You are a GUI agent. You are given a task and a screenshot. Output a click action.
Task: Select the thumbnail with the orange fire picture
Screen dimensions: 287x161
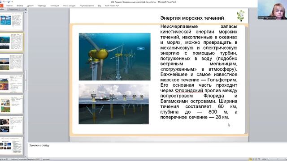point(11,84)
